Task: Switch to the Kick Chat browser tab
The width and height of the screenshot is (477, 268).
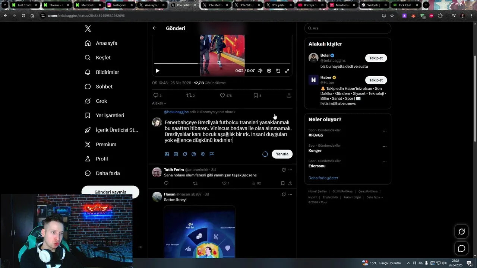Action: (405, 5)
